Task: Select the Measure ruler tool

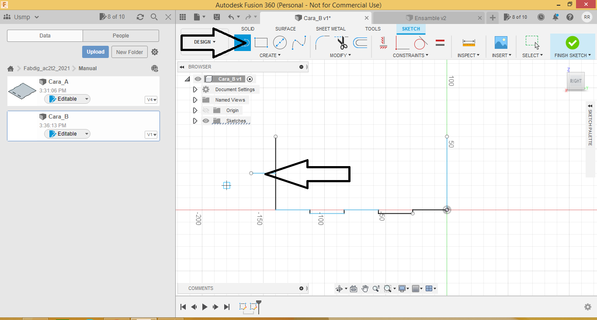Action: [x=469, y=43]
